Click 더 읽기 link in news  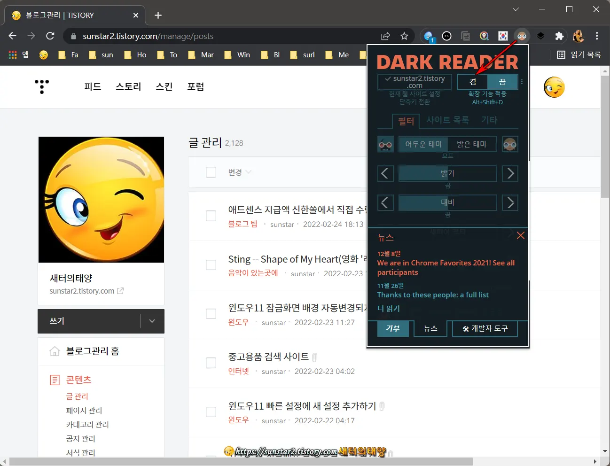(389, 309)
